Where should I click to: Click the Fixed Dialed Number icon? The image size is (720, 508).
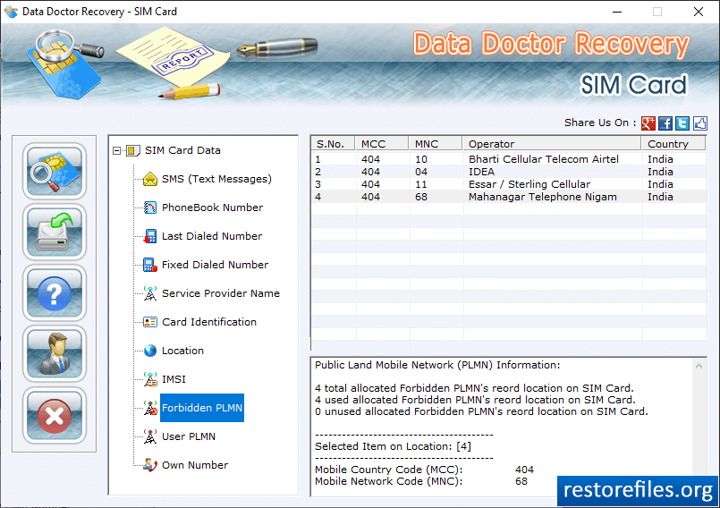tap(150, 265)
